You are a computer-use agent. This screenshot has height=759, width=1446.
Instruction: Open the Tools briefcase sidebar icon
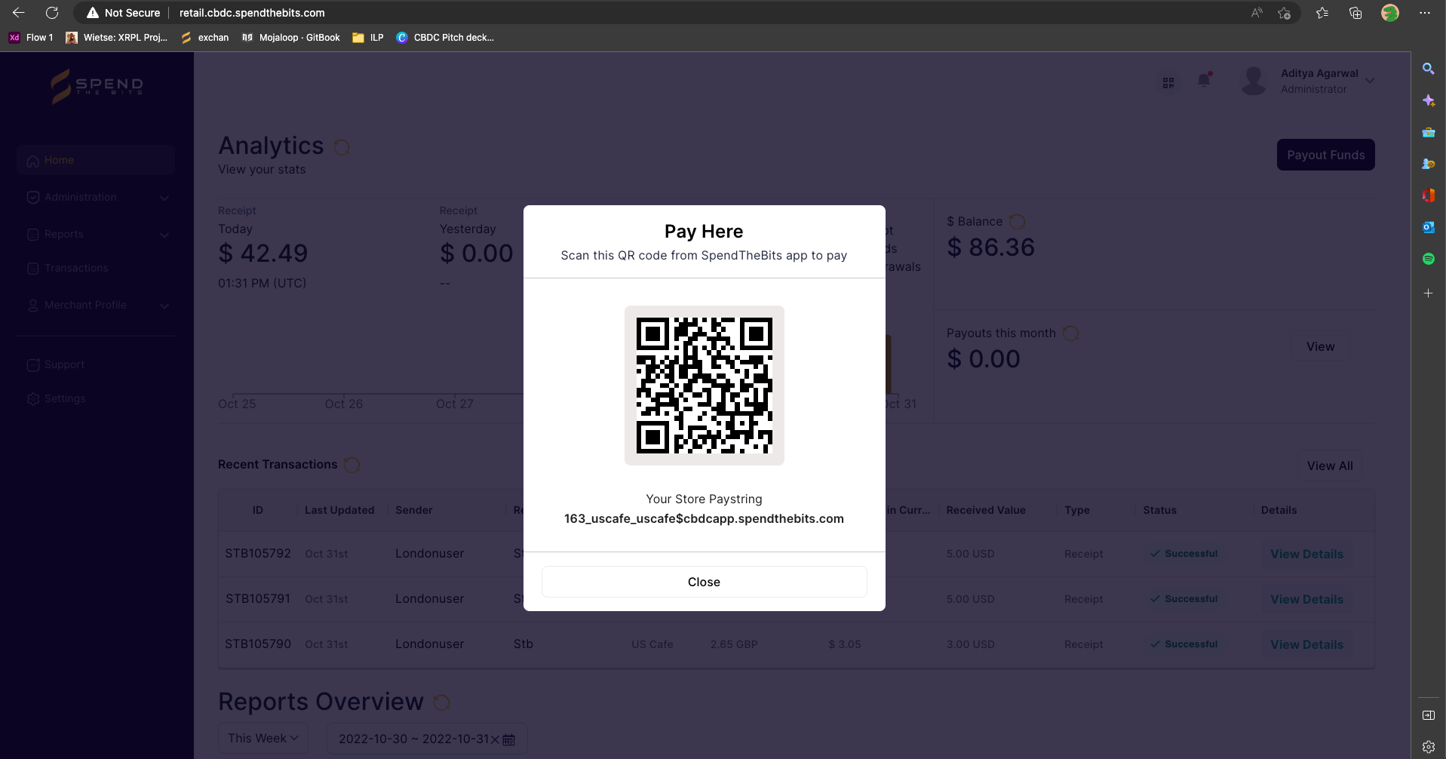point(1428,132)
